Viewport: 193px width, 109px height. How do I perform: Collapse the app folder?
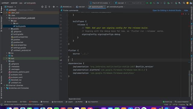pos(9,21)
